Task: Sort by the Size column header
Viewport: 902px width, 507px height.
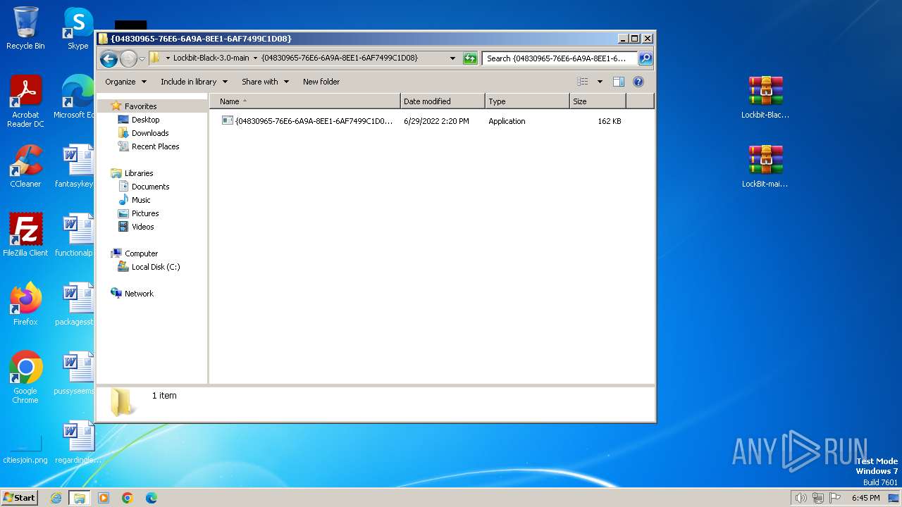Action: [x=598, y=101]
